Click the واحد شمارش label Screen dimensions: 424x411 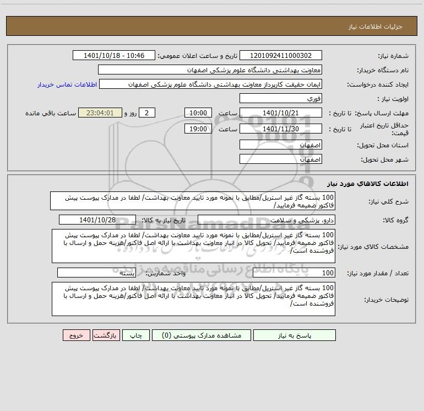pos(166,273)
